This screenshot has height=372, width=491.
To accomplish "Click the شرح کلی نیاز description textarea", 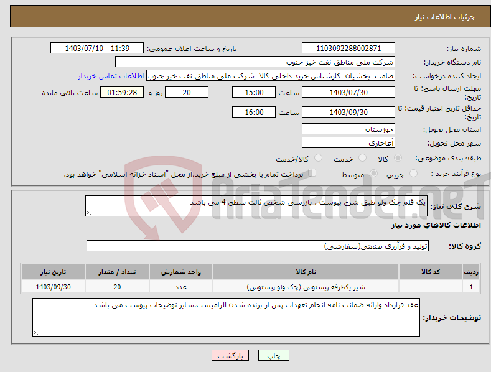I will coord(256,206).
